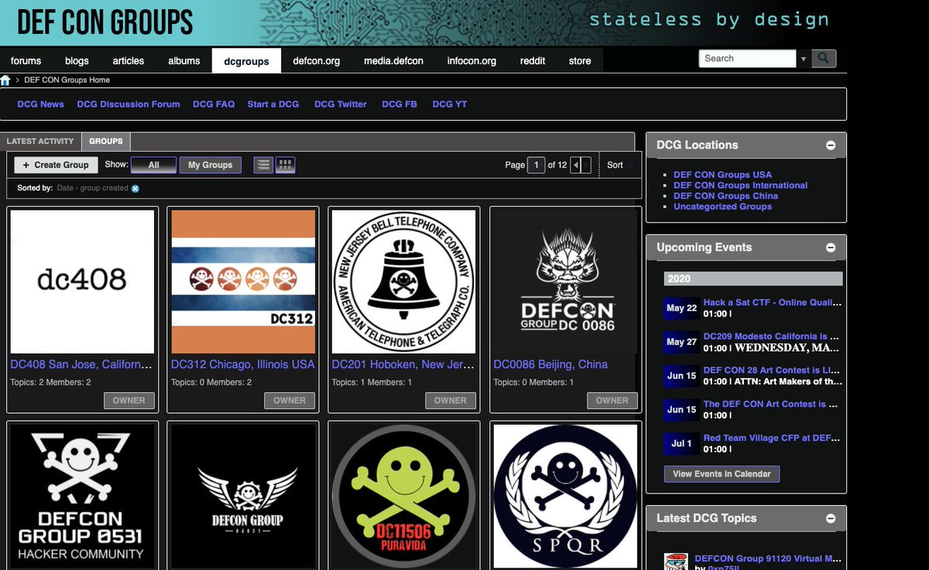Open the infocon.org nav tab
929x570 pixels.
pos(471,61)
